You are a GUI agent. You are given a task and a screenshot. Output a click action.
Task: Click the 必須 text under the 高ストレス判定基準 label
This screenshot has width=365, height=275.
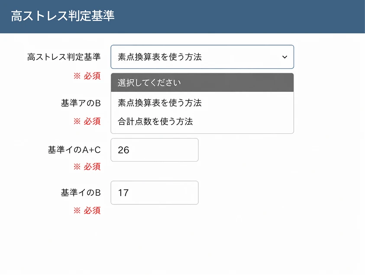coord(92,76)
